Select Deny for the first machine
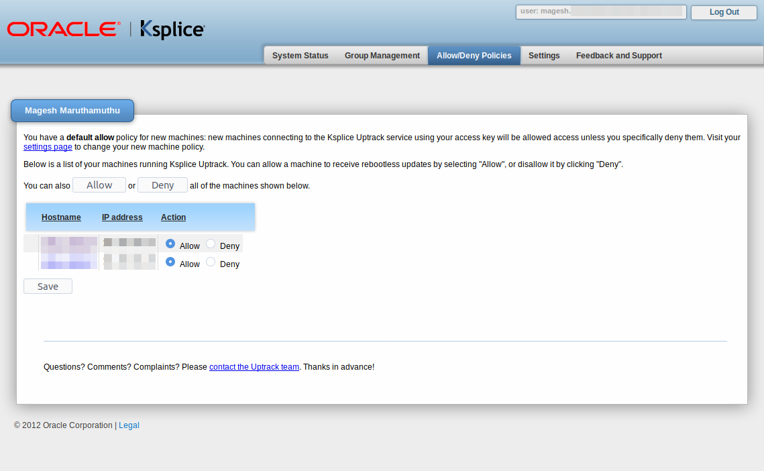Screen dimensions: 764x471 [x=211, y=244]
